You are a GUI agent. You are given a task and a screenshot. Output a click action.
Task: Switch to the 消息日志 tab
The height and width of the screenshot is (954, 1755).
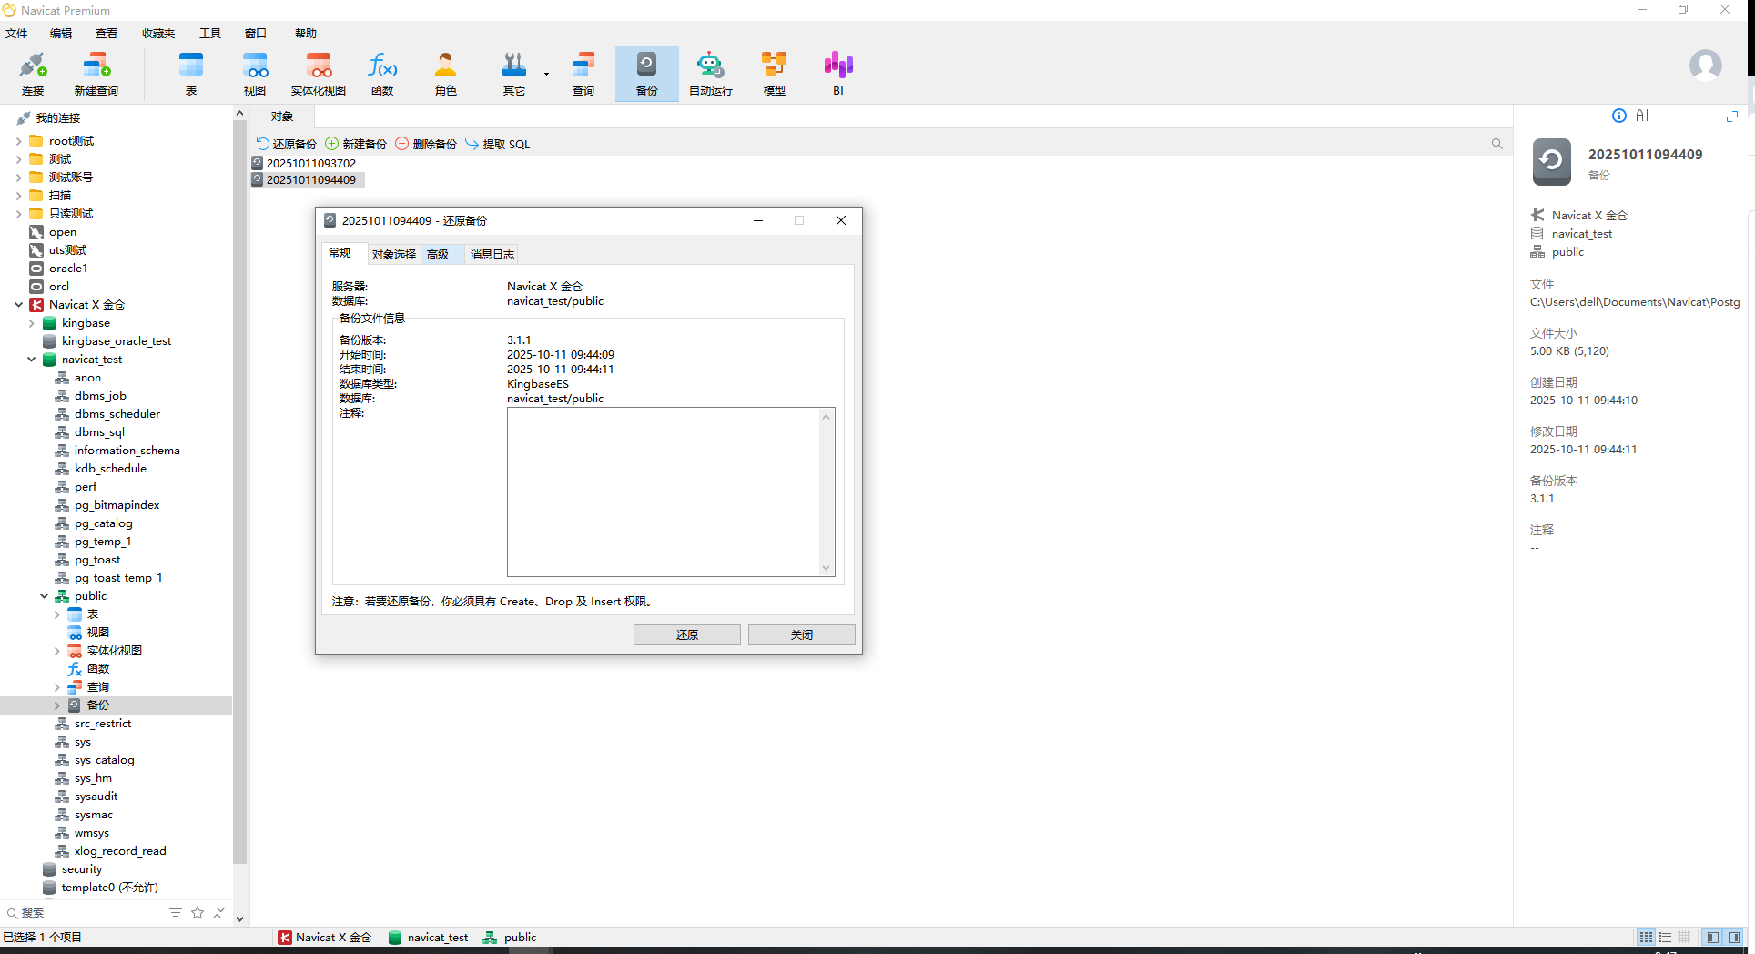492,254
